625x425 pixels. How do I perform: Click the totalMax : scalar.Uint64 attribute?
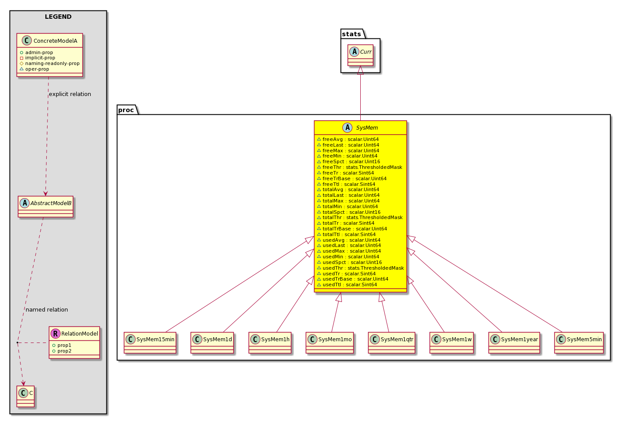pos(351,201)
